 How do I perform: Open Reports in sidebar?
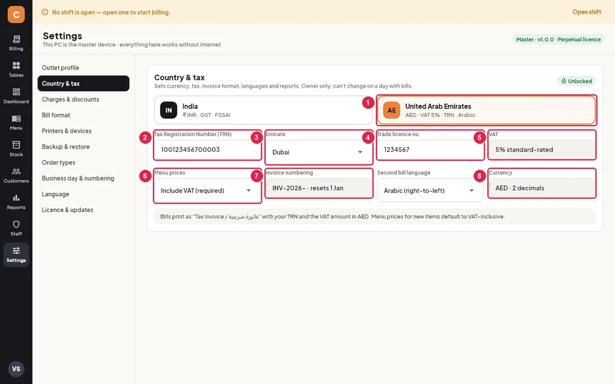[x=16, y=202]
